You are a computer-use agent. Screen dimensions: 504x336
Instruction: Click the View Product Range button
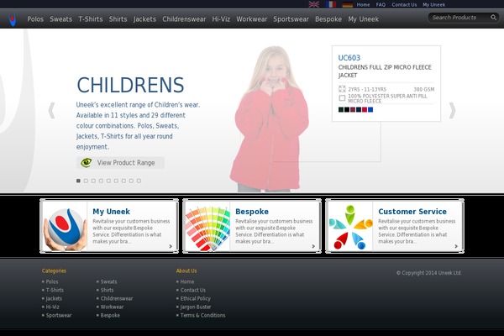(120, 163)
